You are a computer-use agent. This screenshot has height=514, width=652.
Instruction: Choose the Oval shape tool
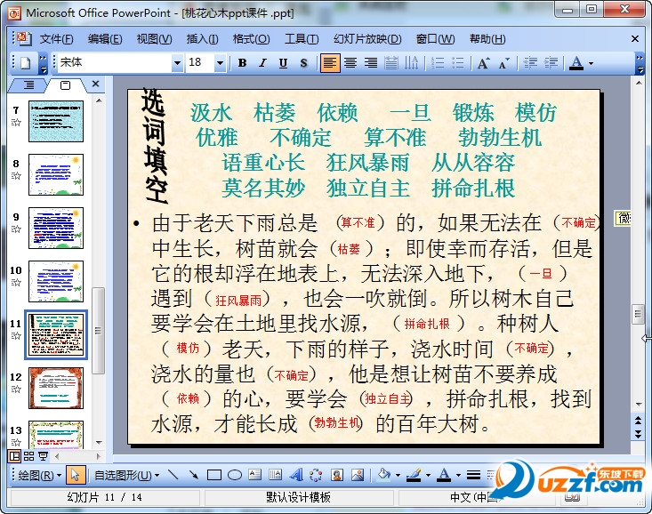235,475
